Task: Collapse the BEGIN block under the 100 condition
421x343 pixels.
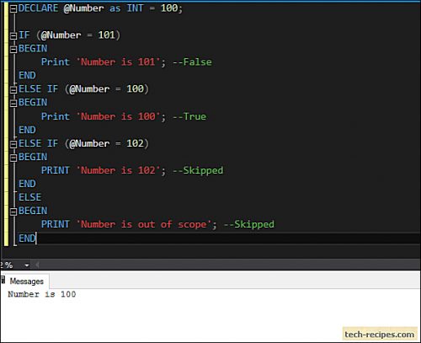Action: pyautogui.click(x=13, y=104)
